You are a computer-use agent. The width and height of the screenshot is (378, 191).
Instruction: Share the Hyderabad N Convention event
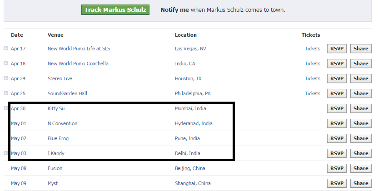[x=361, y=123]
